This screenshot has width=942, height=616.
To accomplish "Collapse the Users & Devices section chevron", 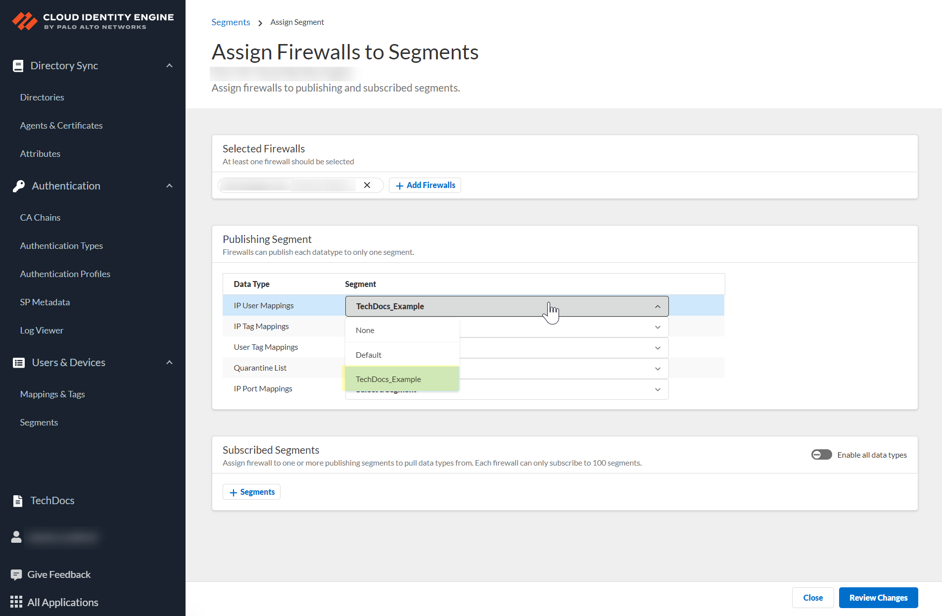I will [169, 363].
